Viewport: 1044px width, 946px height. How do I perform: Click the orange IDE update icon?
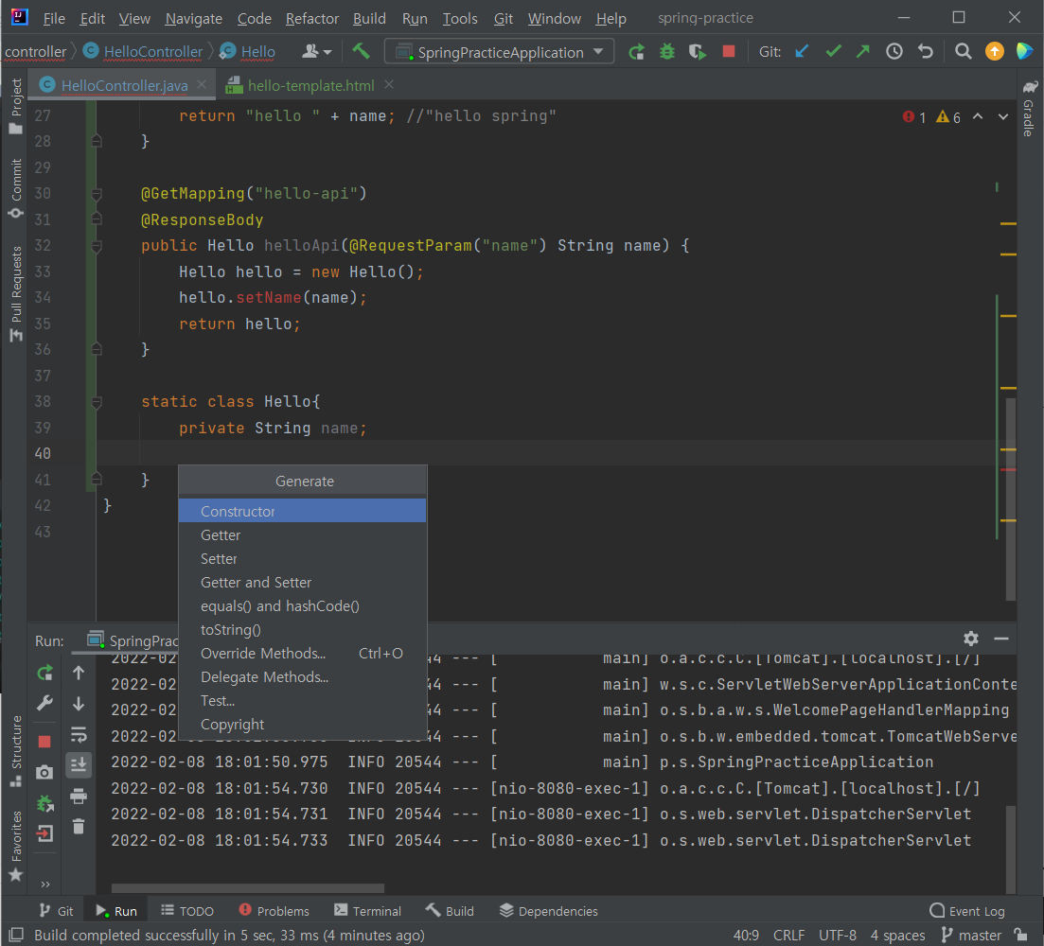[994, 51]
